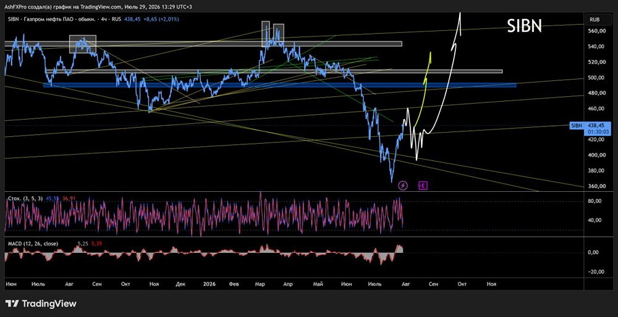
Task: Click the MACD value 5,25 reading
Action: (x=82, y=244)
